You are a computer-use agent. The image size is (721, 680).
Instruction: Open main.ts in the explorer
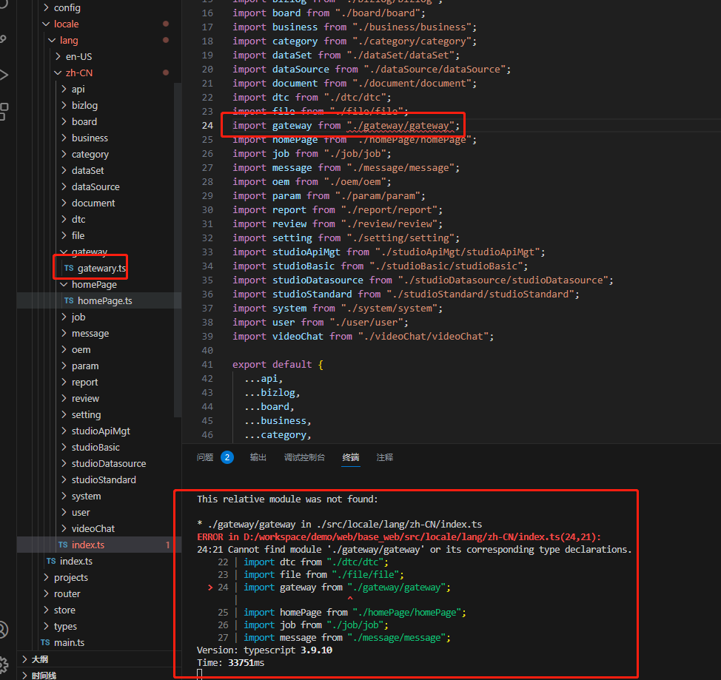pyautogui.click(x=70, y=642)
